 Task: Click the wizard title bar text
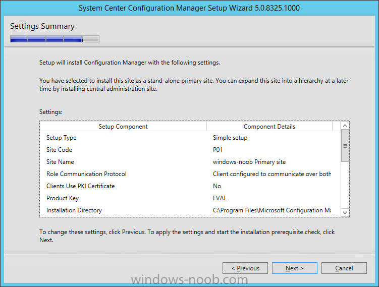pos(189,8)
